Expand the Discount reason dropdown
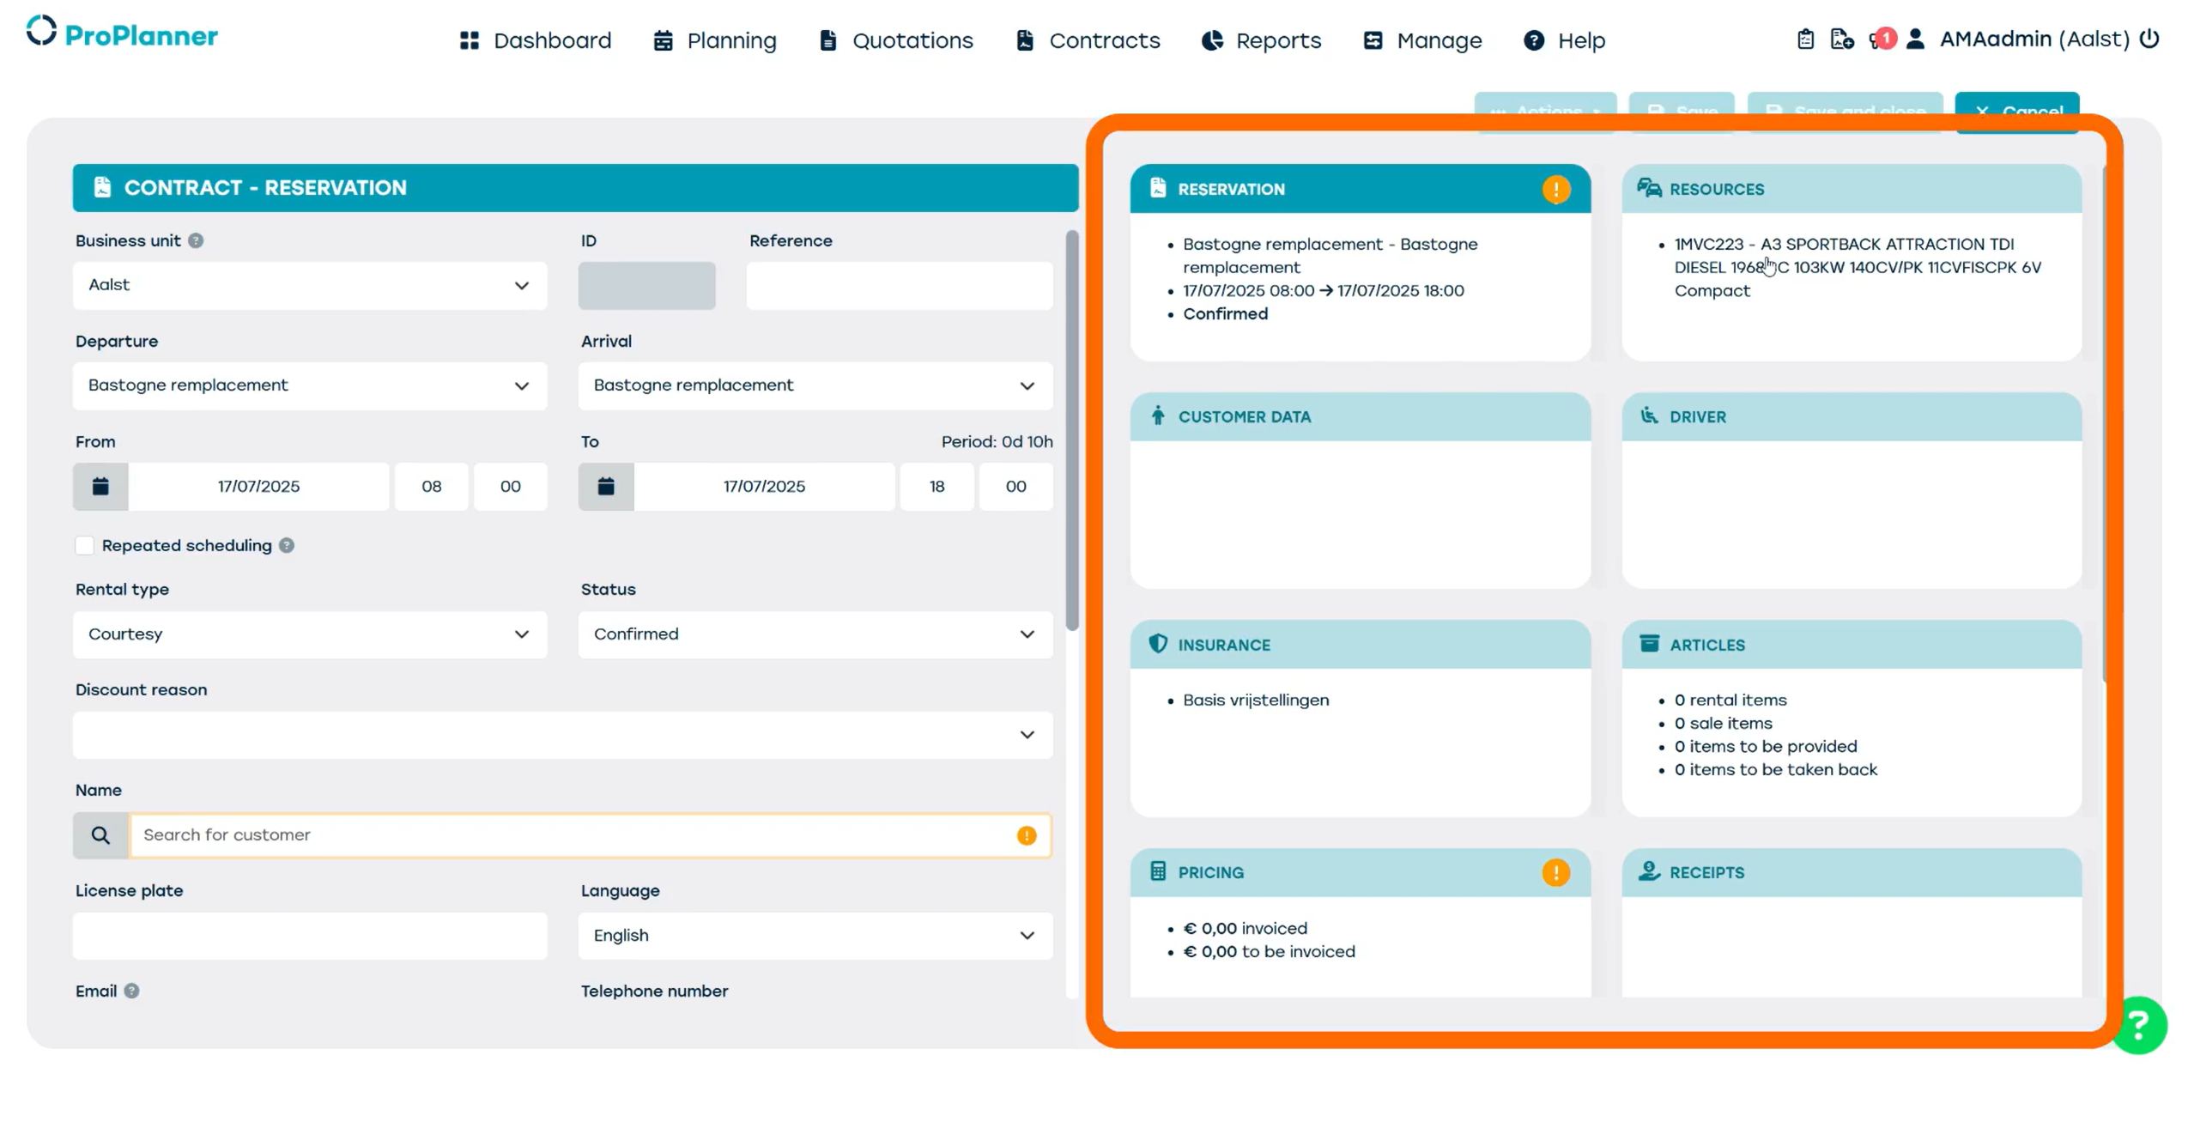 coord(562,734)
